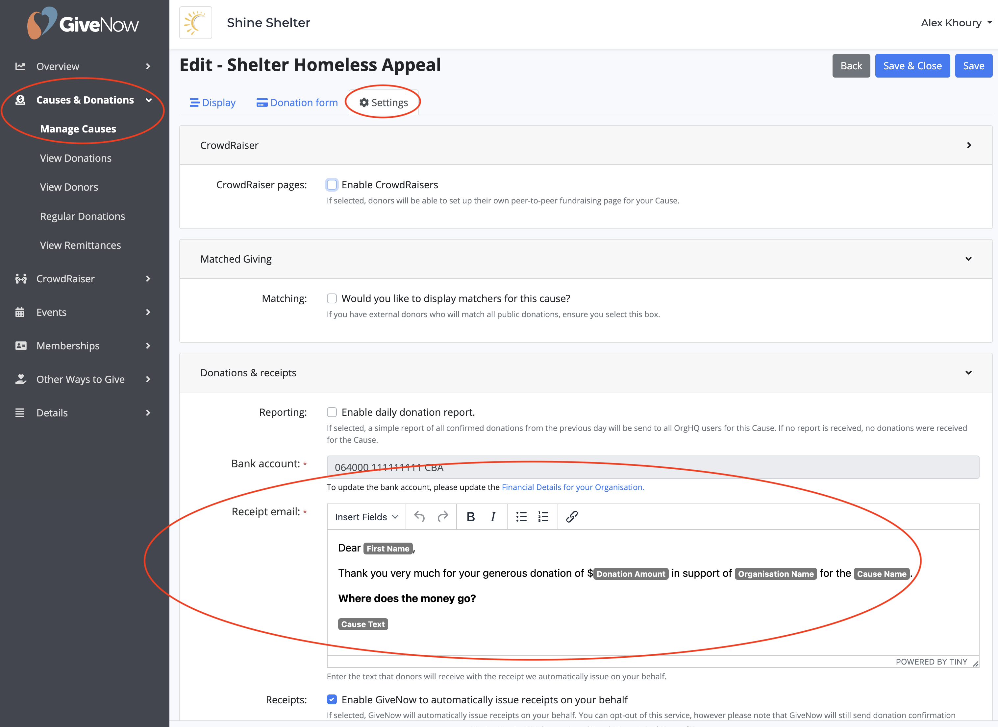Open Events from the sidebar
The image size is (998, 727).
[52, 312]
